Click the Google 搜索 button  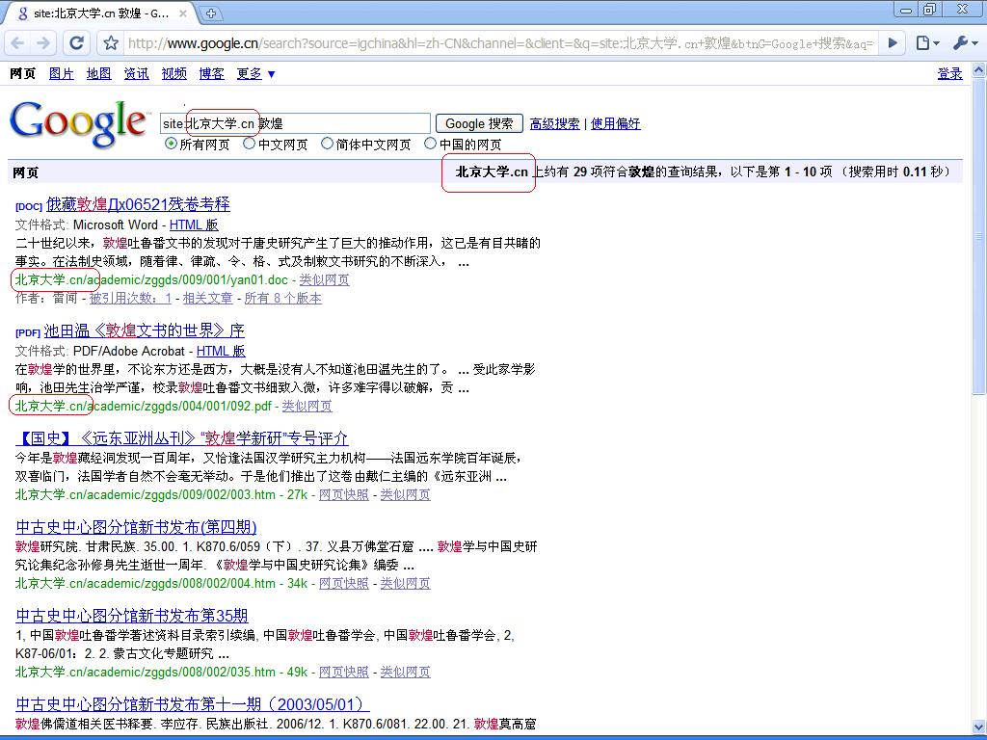tap(480, 123)
